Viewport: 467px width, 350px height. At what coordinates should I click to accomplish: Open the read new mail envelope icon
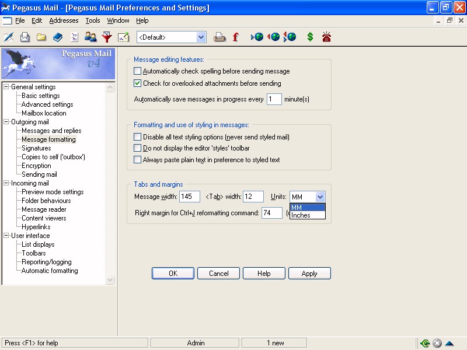(x=25, y=37)
